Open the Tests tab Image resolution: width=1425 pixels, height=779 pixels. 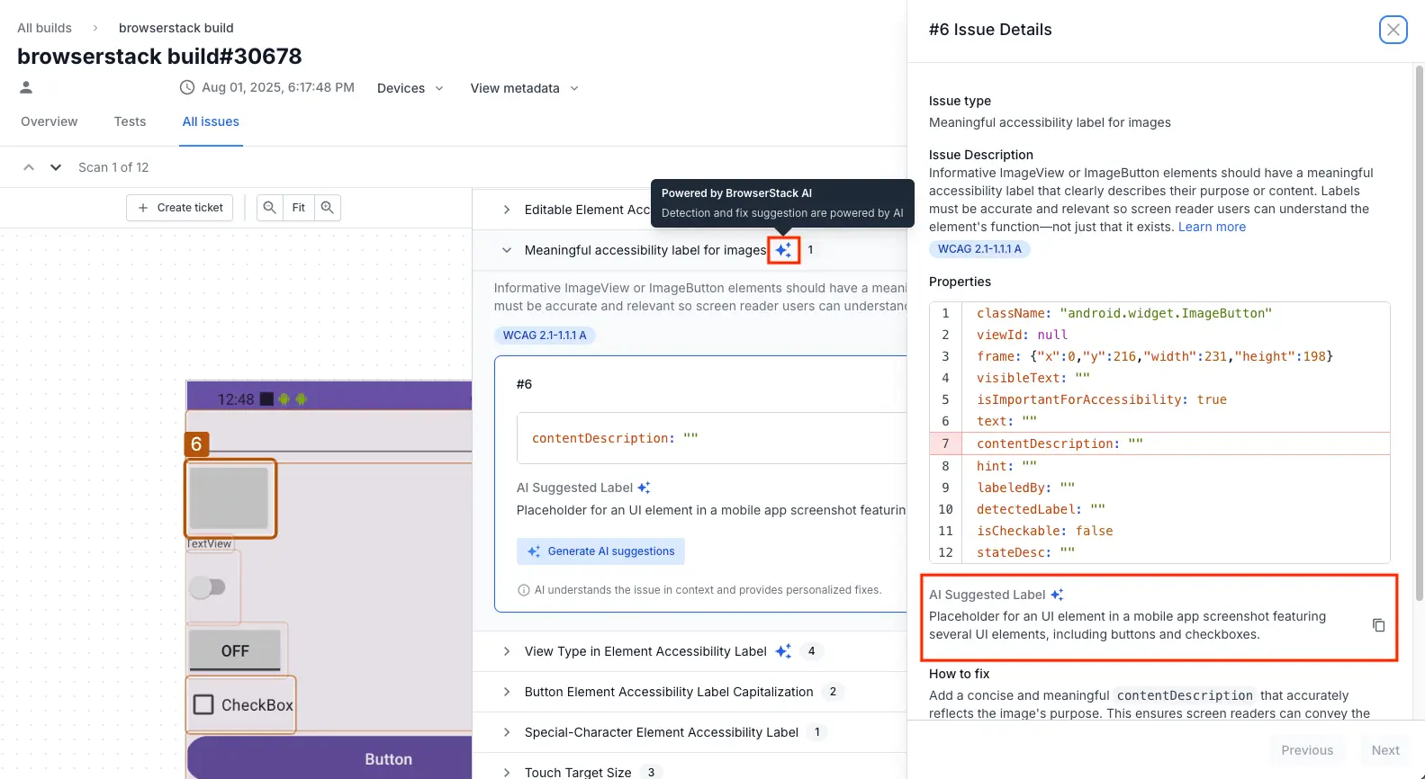coord(130,121)
